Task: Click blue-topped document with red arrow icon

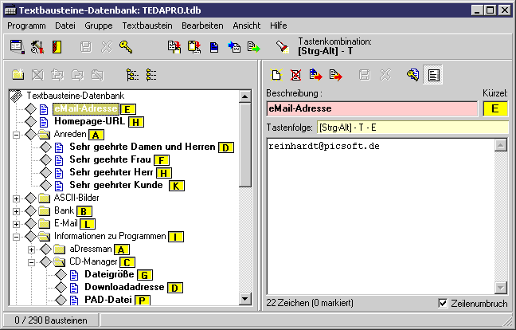Action: tap(315, 75)
